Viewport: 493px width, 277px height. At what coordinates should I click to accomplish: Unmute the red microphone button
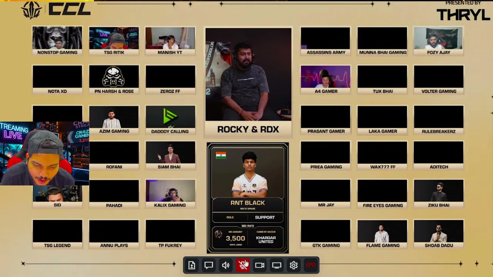click(243, 265)
